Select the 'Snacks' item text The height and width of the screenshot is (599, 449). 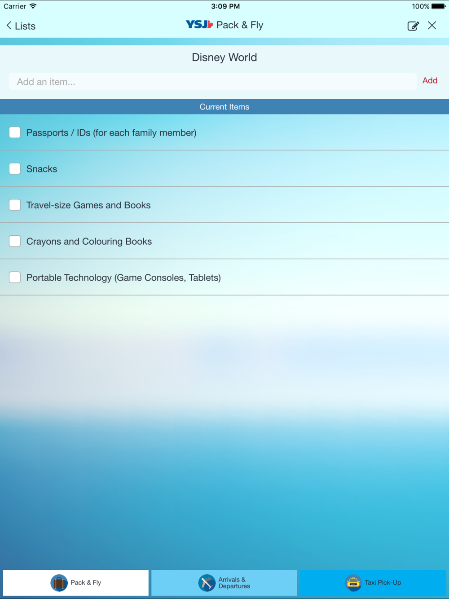(42, 169)
